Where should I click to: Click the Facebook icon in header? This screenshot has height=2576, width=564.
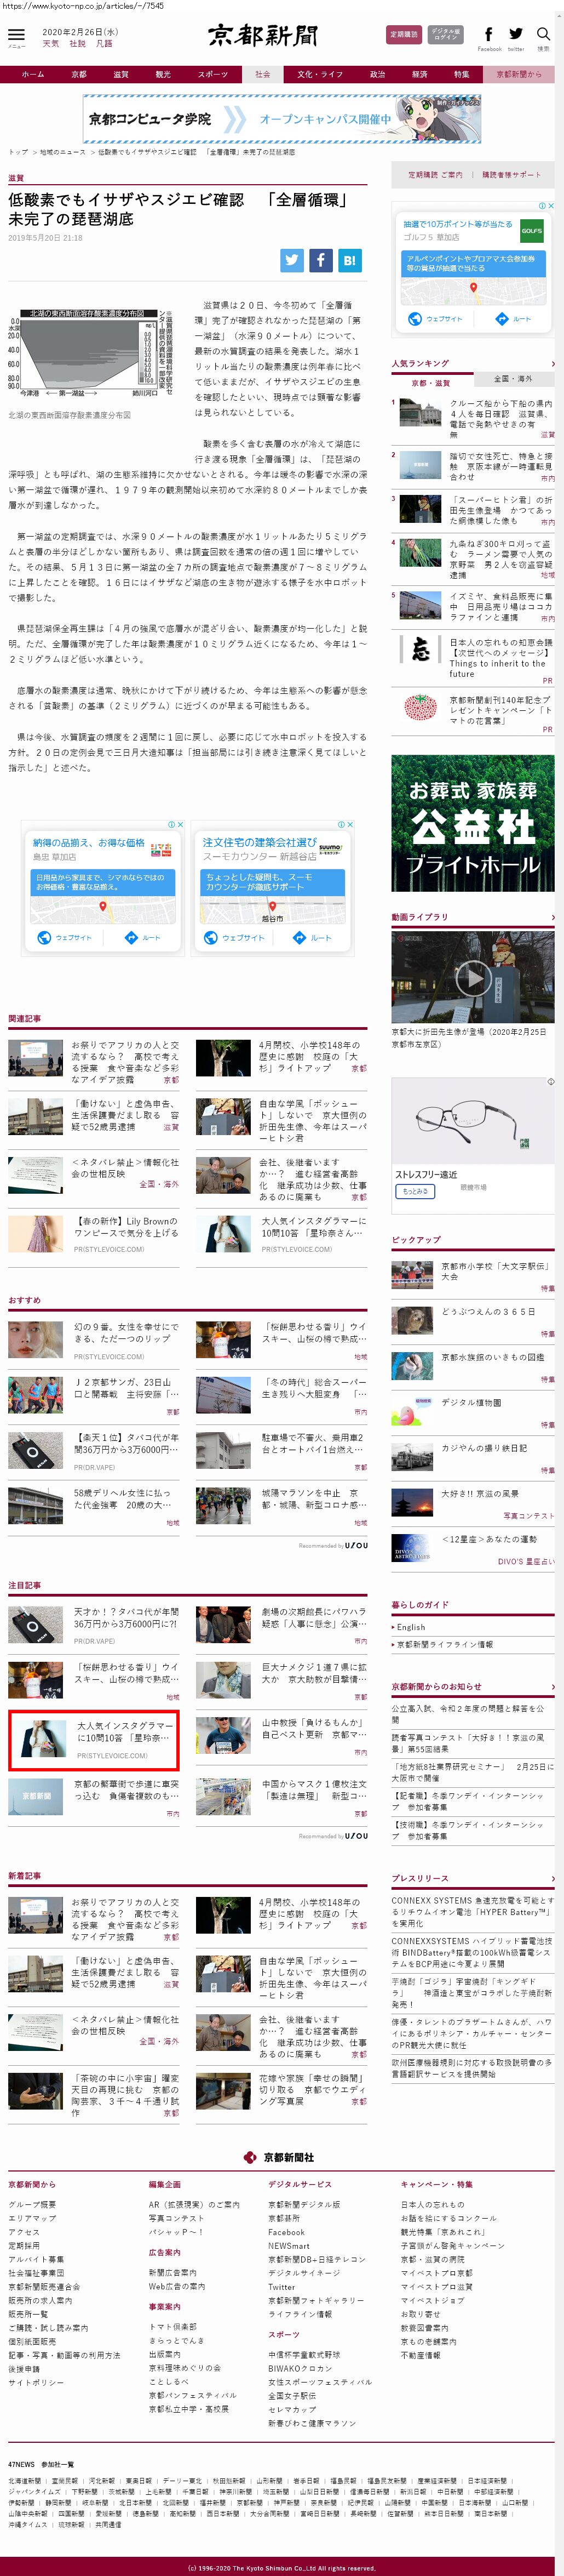488,35
